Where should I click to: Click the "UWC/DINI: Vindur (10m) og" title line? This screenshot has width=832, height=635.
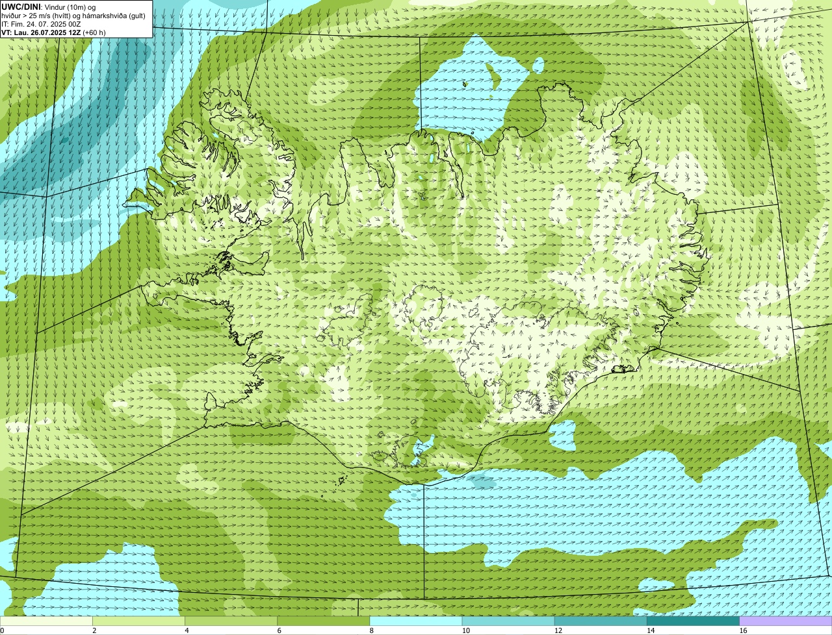point(49,7)
